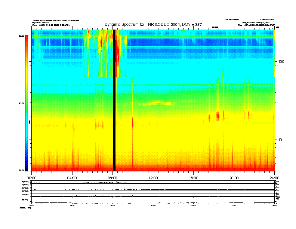Click the "-130.00" colorbar label
This screenshot has height=229, width=296.
pyautogui.click(x=21, y=36)
